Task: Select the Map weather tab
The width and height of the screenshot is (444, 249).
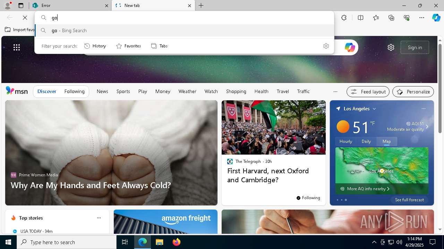Action: [x=387, y=141]
